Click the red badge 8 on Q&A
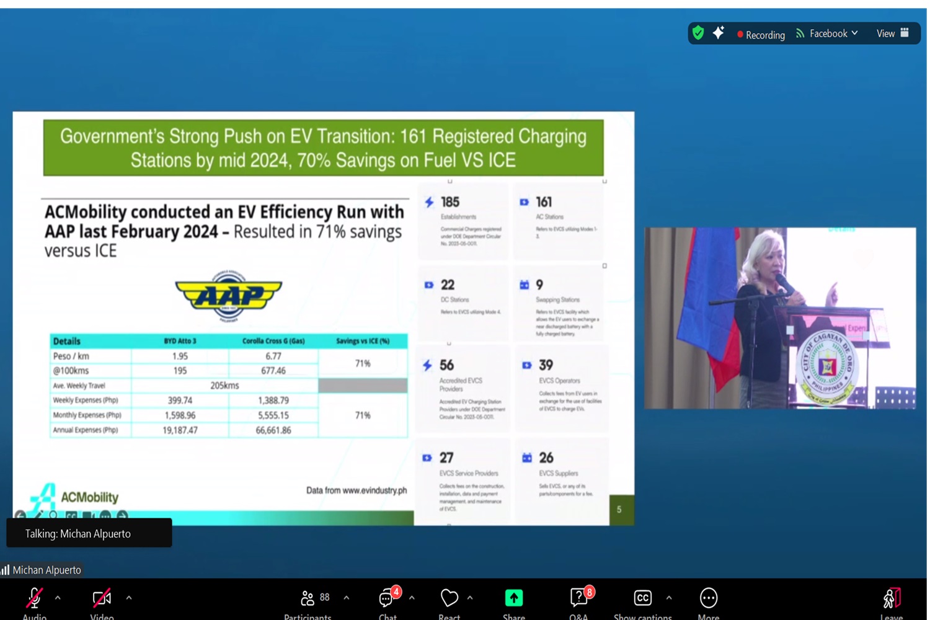Image resolution: width=930 pixels, height=620 pixels. [589, 591]
